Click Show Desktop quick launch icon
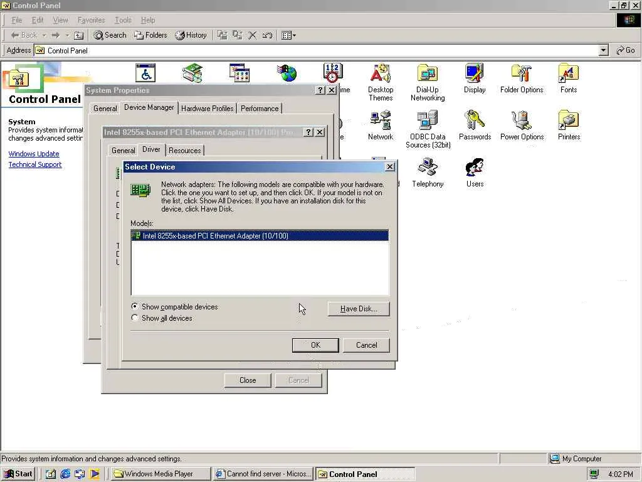 tap(50, 474)
